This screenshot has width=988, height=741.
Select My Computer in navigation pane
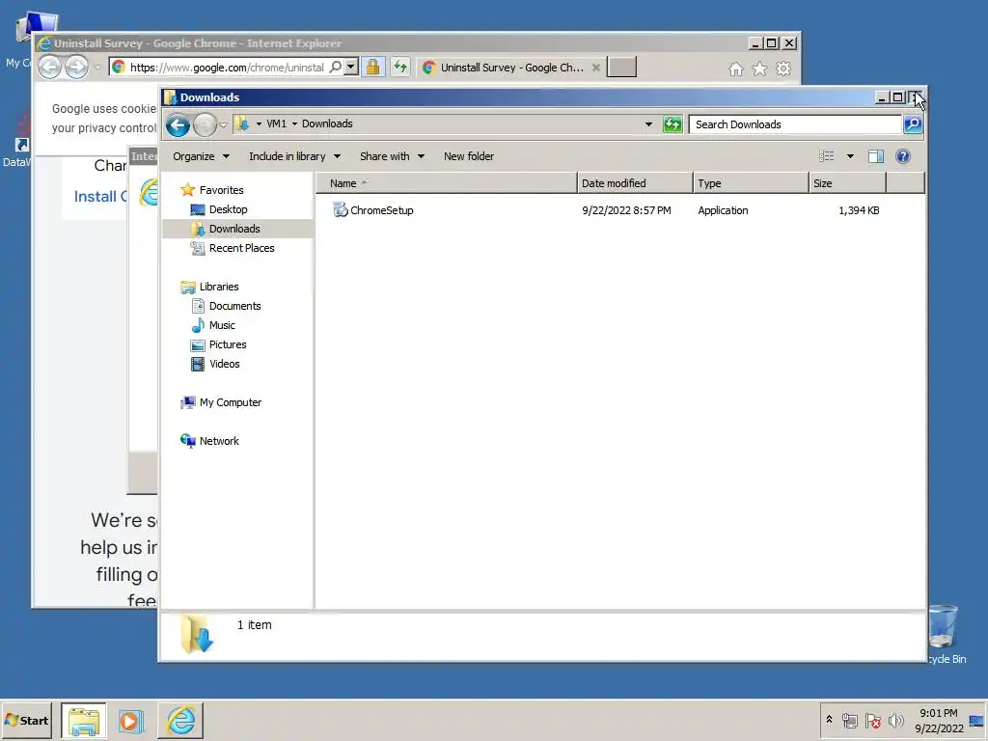coord(230,402)
